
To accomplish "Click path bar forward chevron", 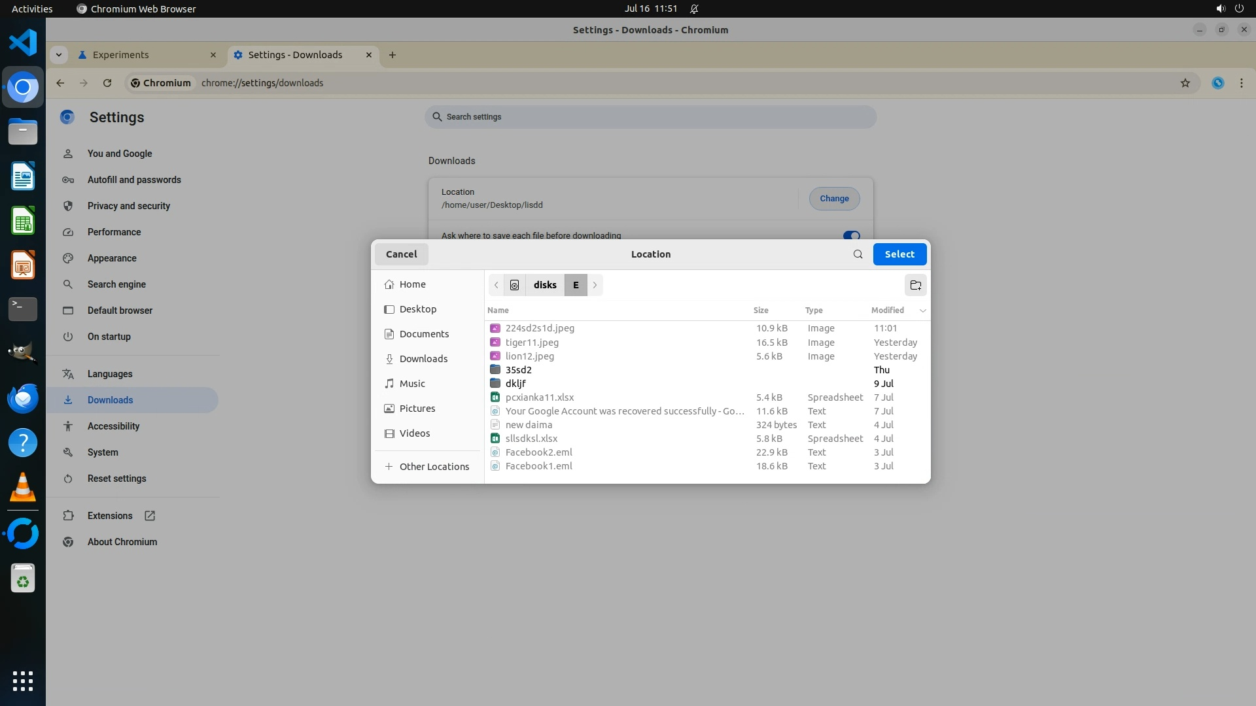I will [595, 285].
